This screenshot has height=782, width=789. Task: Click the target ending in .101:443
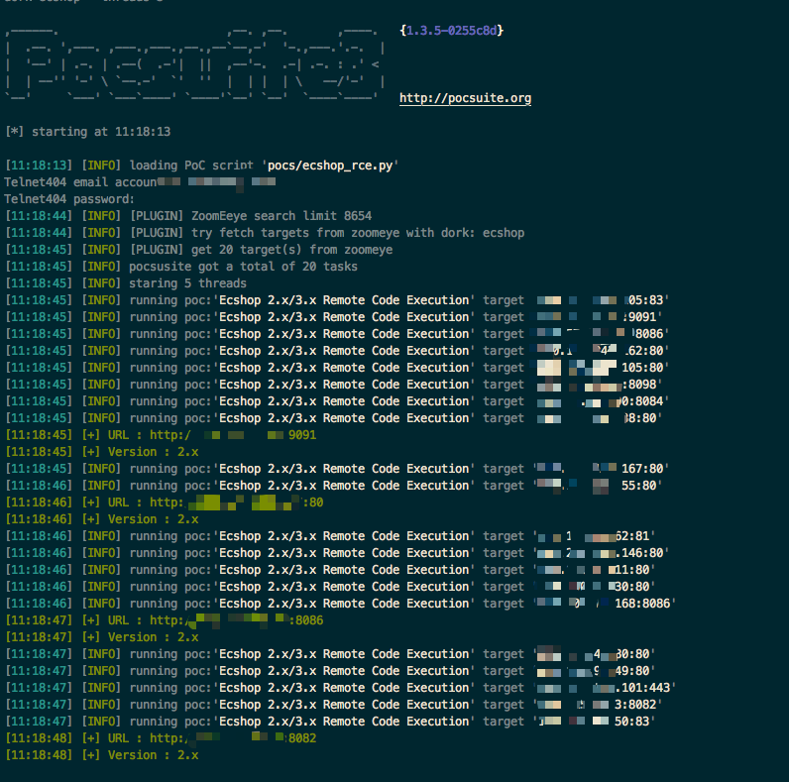pyautogui.click(x=605, y=688)
